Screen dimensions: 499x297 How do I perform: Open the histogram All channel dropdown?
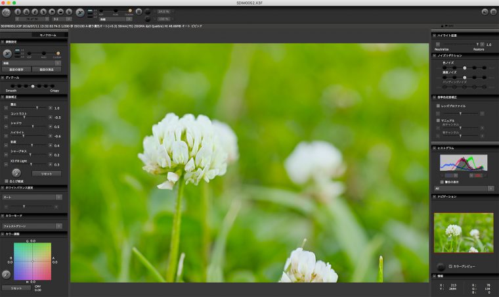pos(464,189)
